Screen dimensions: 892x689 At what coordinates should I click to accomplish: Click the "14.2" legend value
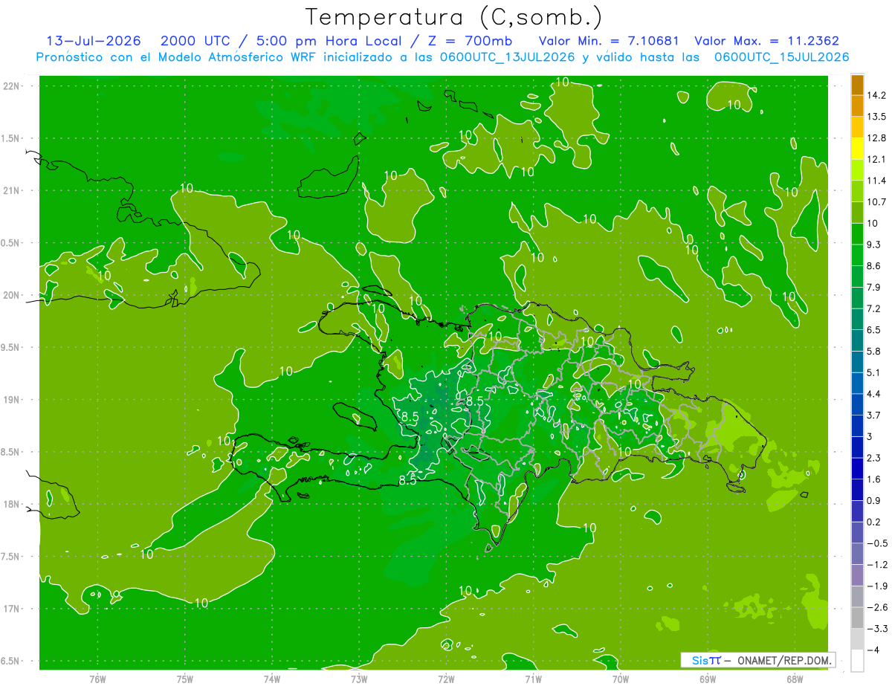point(877,95)
